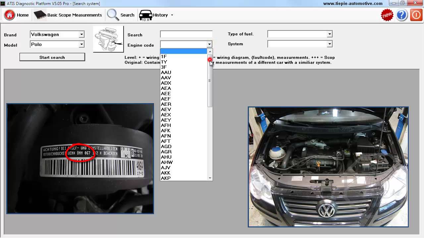Click the magnifier Search toolbar icon
Image resolution: width=424 pixels, height=238 pixels.
pyautogui.click(x=113, y=15)
